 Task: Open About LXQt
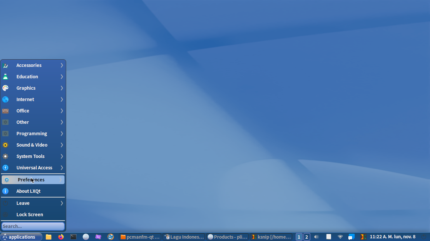33,191
